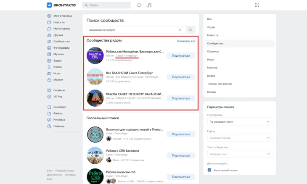This screenshot has height=184, width=307.
Task: Open friend Roman's small avatar under robot community
Action: tap(109, 139)
